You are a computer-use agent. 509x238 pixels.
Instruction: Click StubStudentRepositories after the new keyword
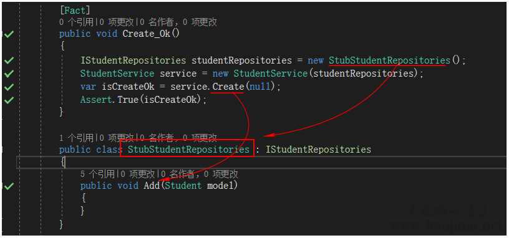389,60
